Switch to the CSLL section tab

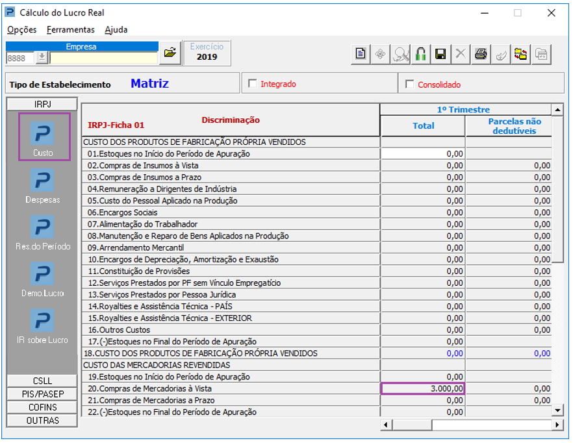click(42, 381)
